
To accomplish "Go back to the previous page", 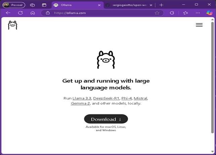I will click(x=8, y=13).
